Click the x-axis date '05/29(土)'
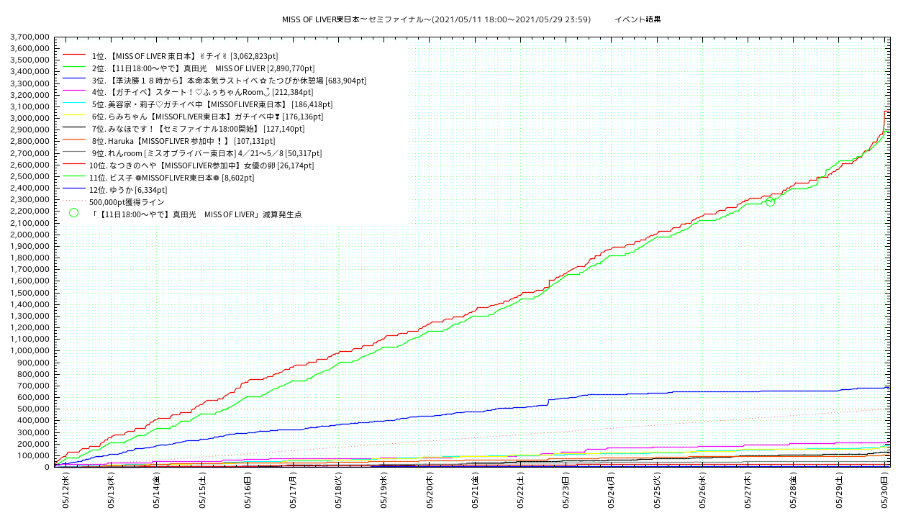The width and height of the screenshot is (921, 518). tap(839, 491)
